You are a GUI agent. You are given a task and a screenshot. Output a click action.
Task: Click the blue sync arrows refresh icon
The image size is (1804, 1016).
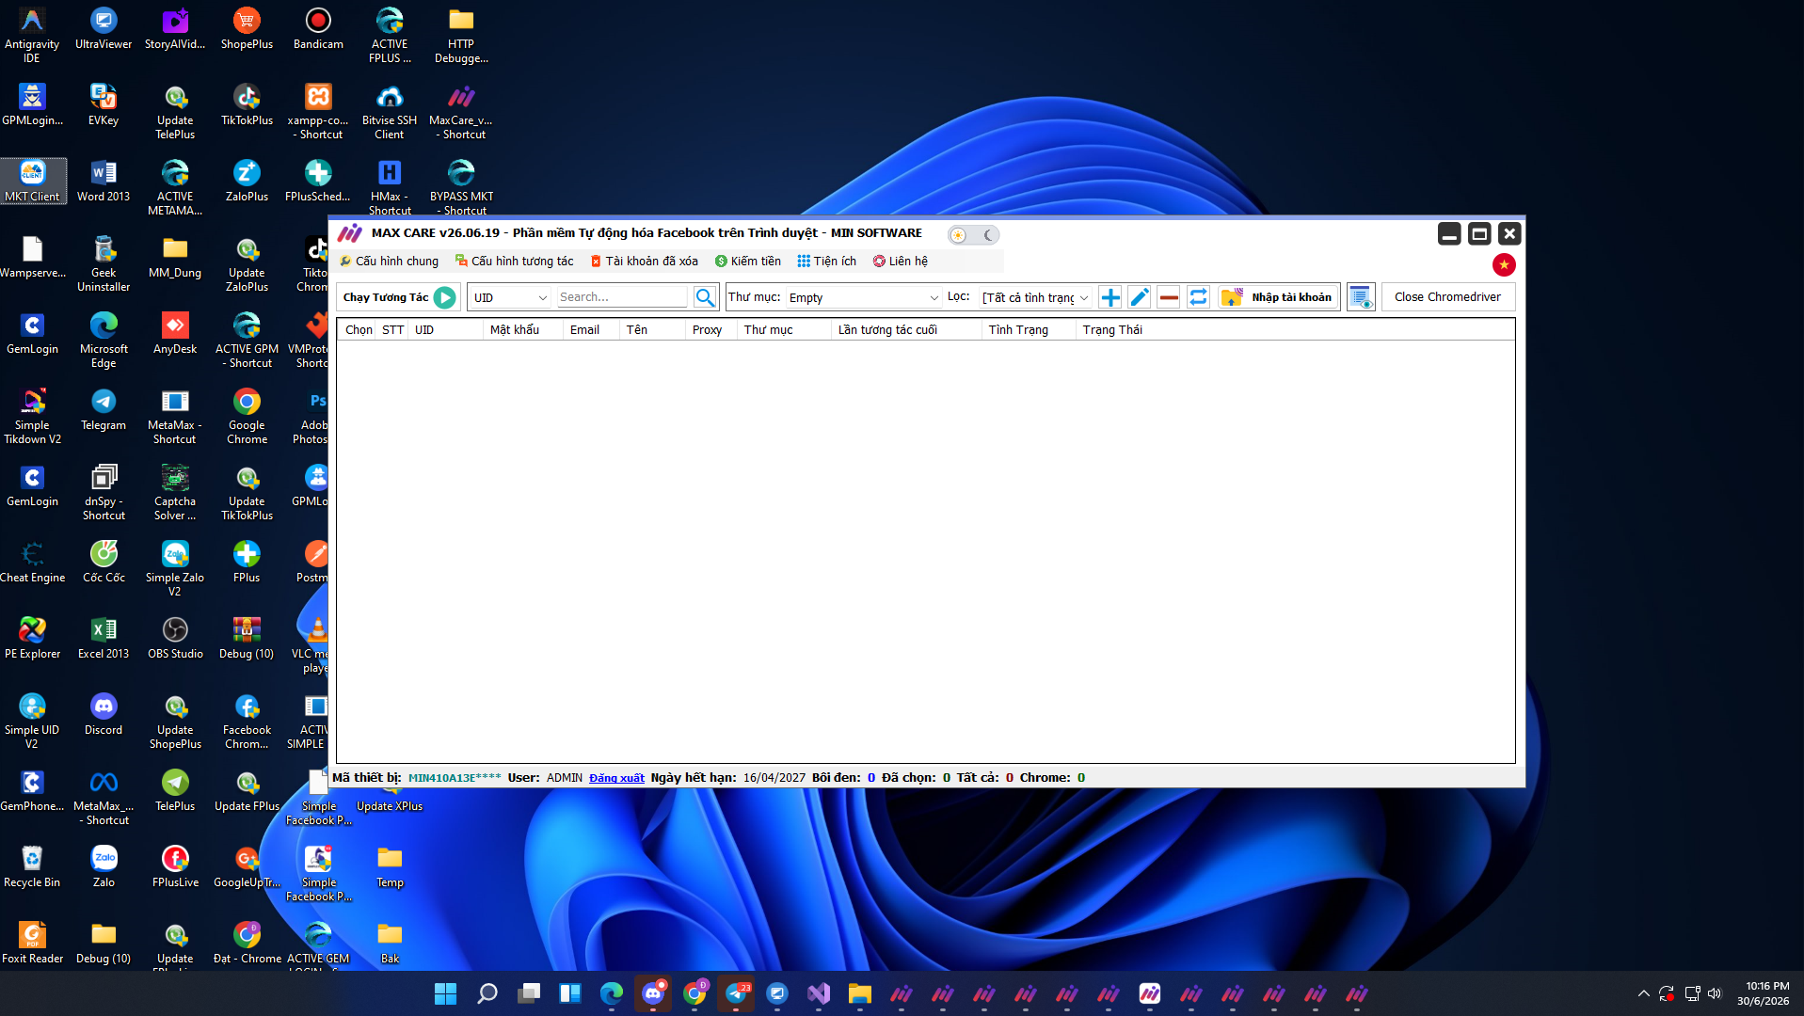pos(1198,297)
